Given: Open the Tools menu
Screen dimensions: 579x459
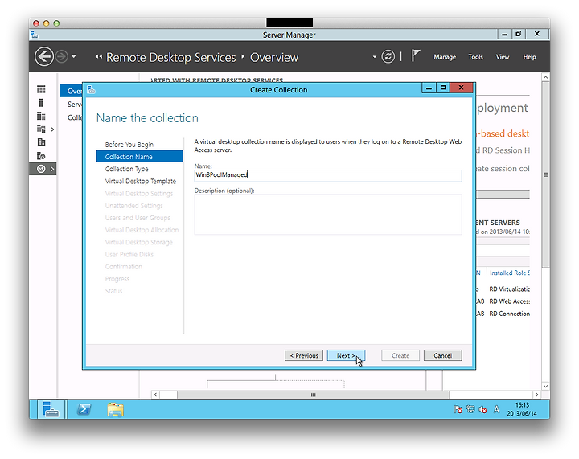Looking at the screenshot, I should tap(475, 57).
